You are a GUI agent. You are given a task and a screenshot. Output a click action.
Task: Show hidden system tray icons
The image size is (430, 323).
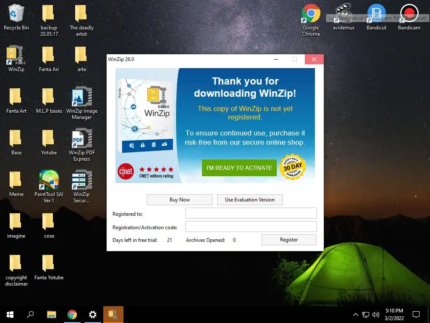coord(355,315)
